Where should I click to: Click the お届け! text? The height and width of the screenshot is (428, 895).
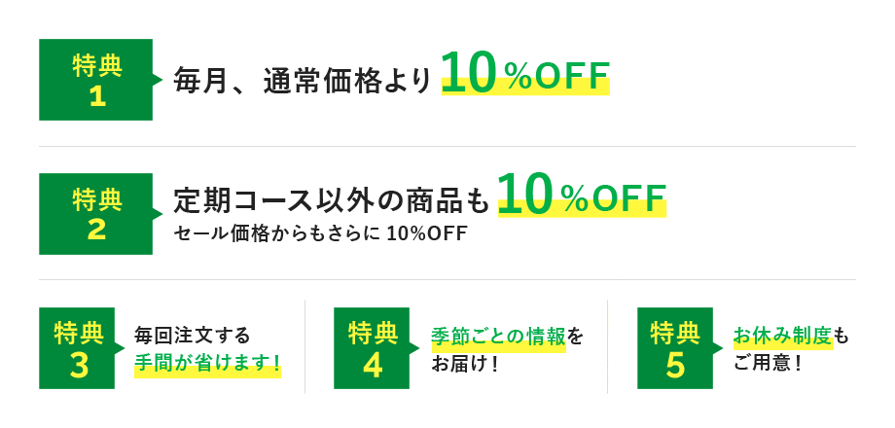(465, 365)
